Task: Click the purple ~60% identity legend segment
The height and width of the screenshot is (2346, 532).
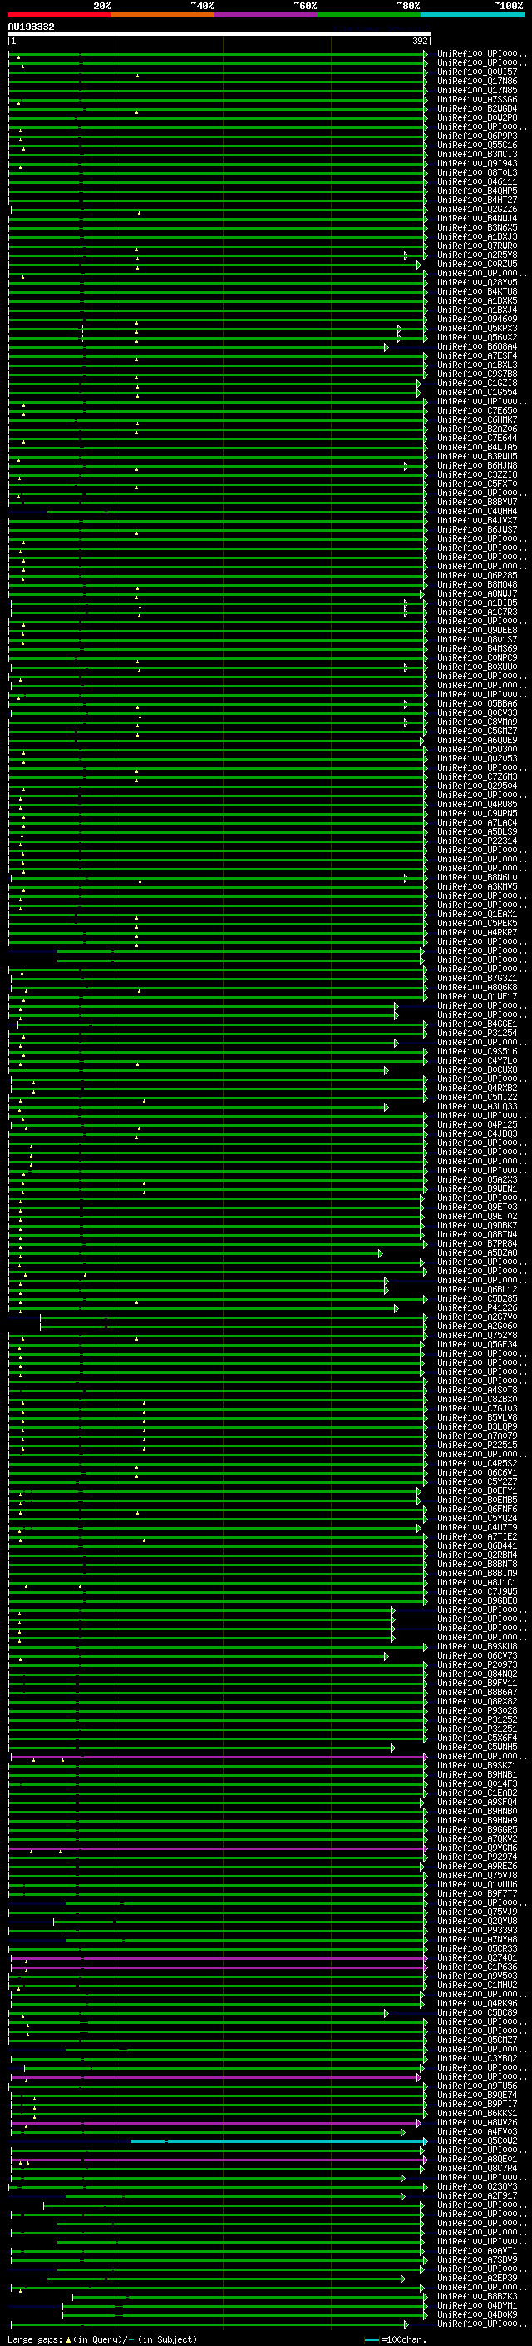Action: [x=267, y=15]
